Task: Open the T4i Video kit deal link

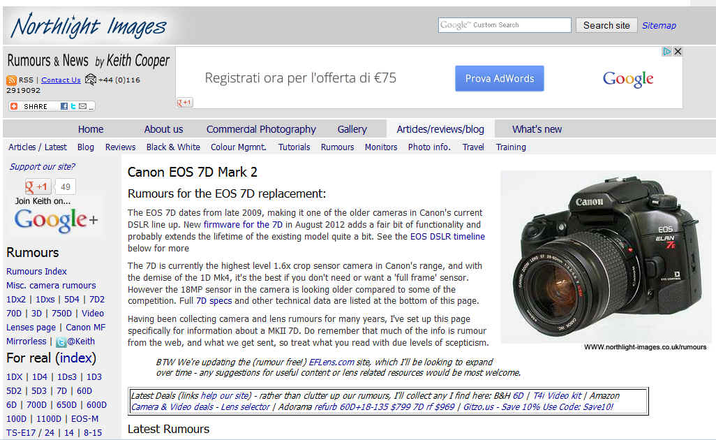Action: point(557,396)
